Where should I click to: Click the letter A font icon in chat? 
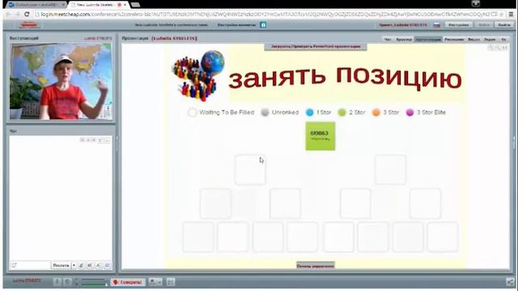(99, 265)
